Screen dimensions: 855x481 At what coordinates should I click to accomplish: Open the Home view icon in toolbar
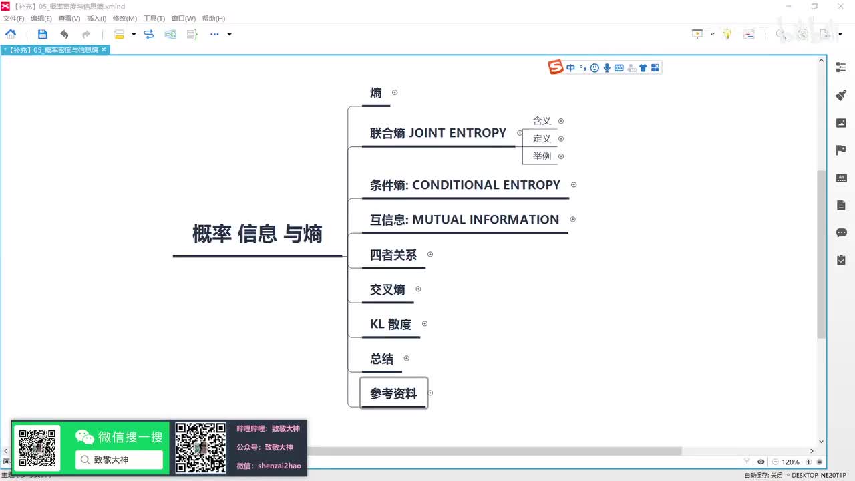coord(11,34)
